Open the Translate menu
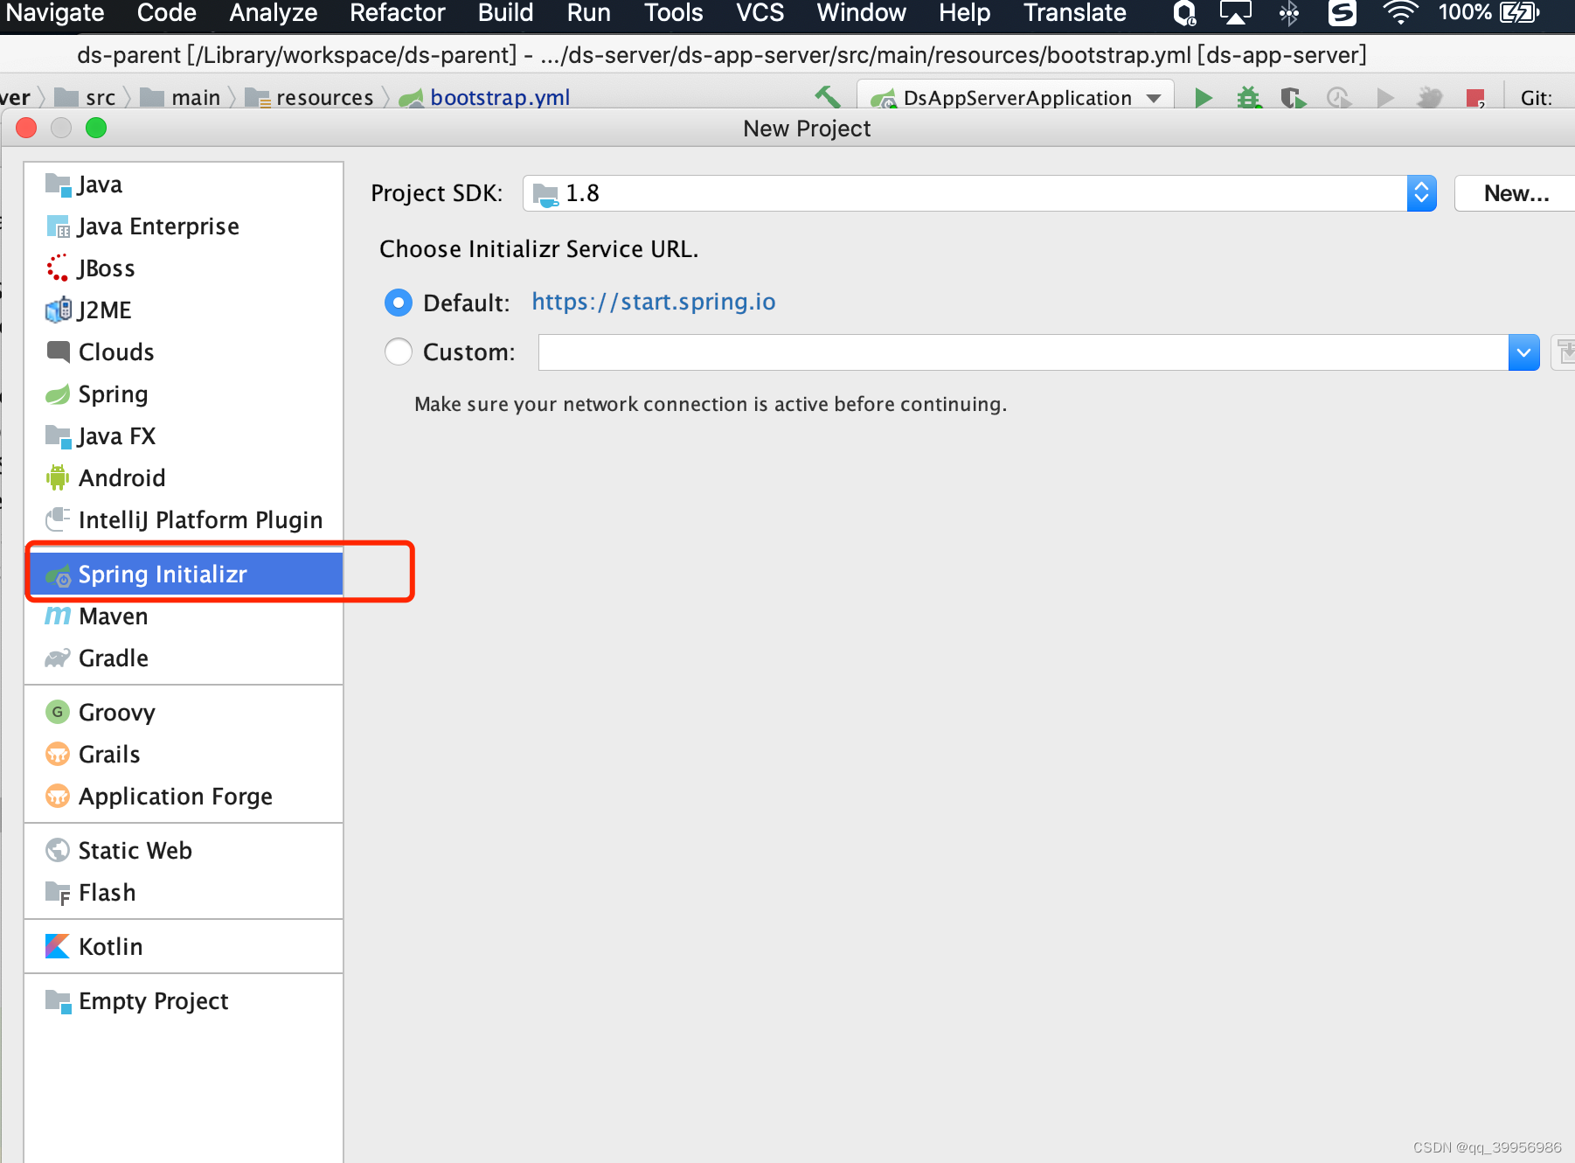 (1075, 13)
